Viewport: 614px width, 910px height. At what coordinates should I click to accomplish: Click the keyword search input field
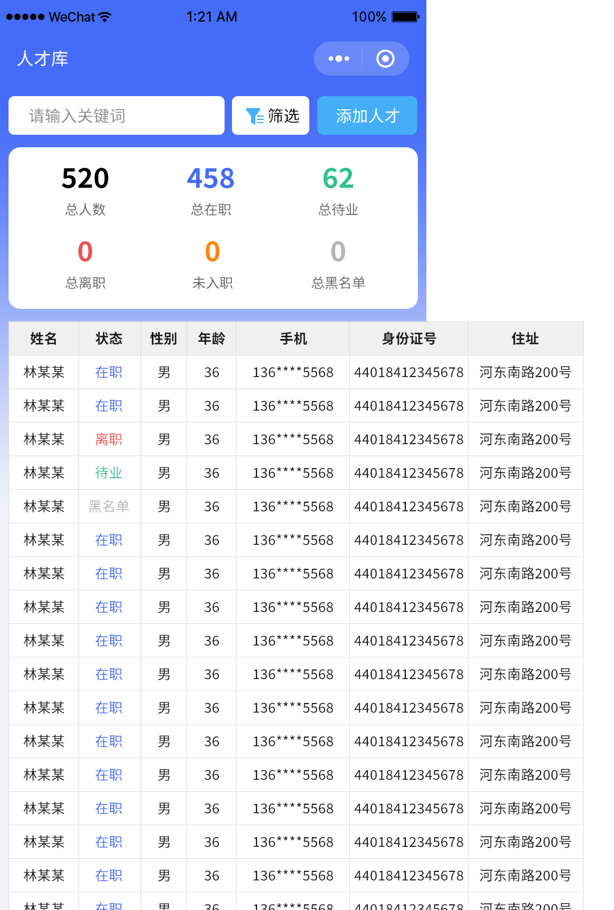pyautogui.click(x=117, y=116)
